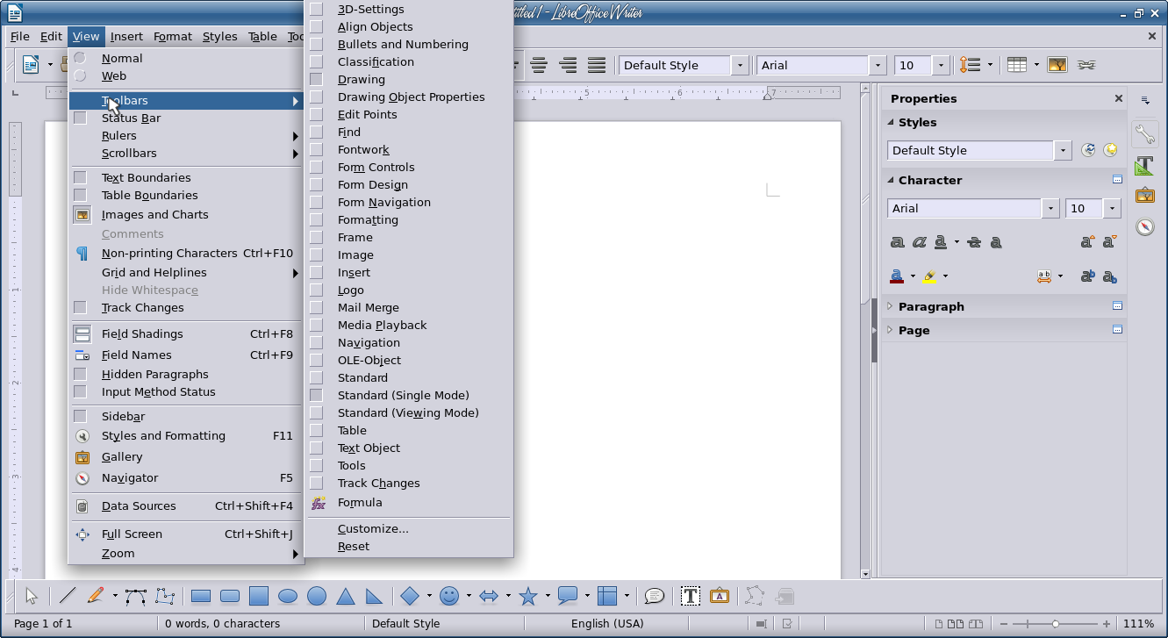Select the 5-point Star shape tool
Viewport: 1168px width, 638px height.
coord(528,597)
